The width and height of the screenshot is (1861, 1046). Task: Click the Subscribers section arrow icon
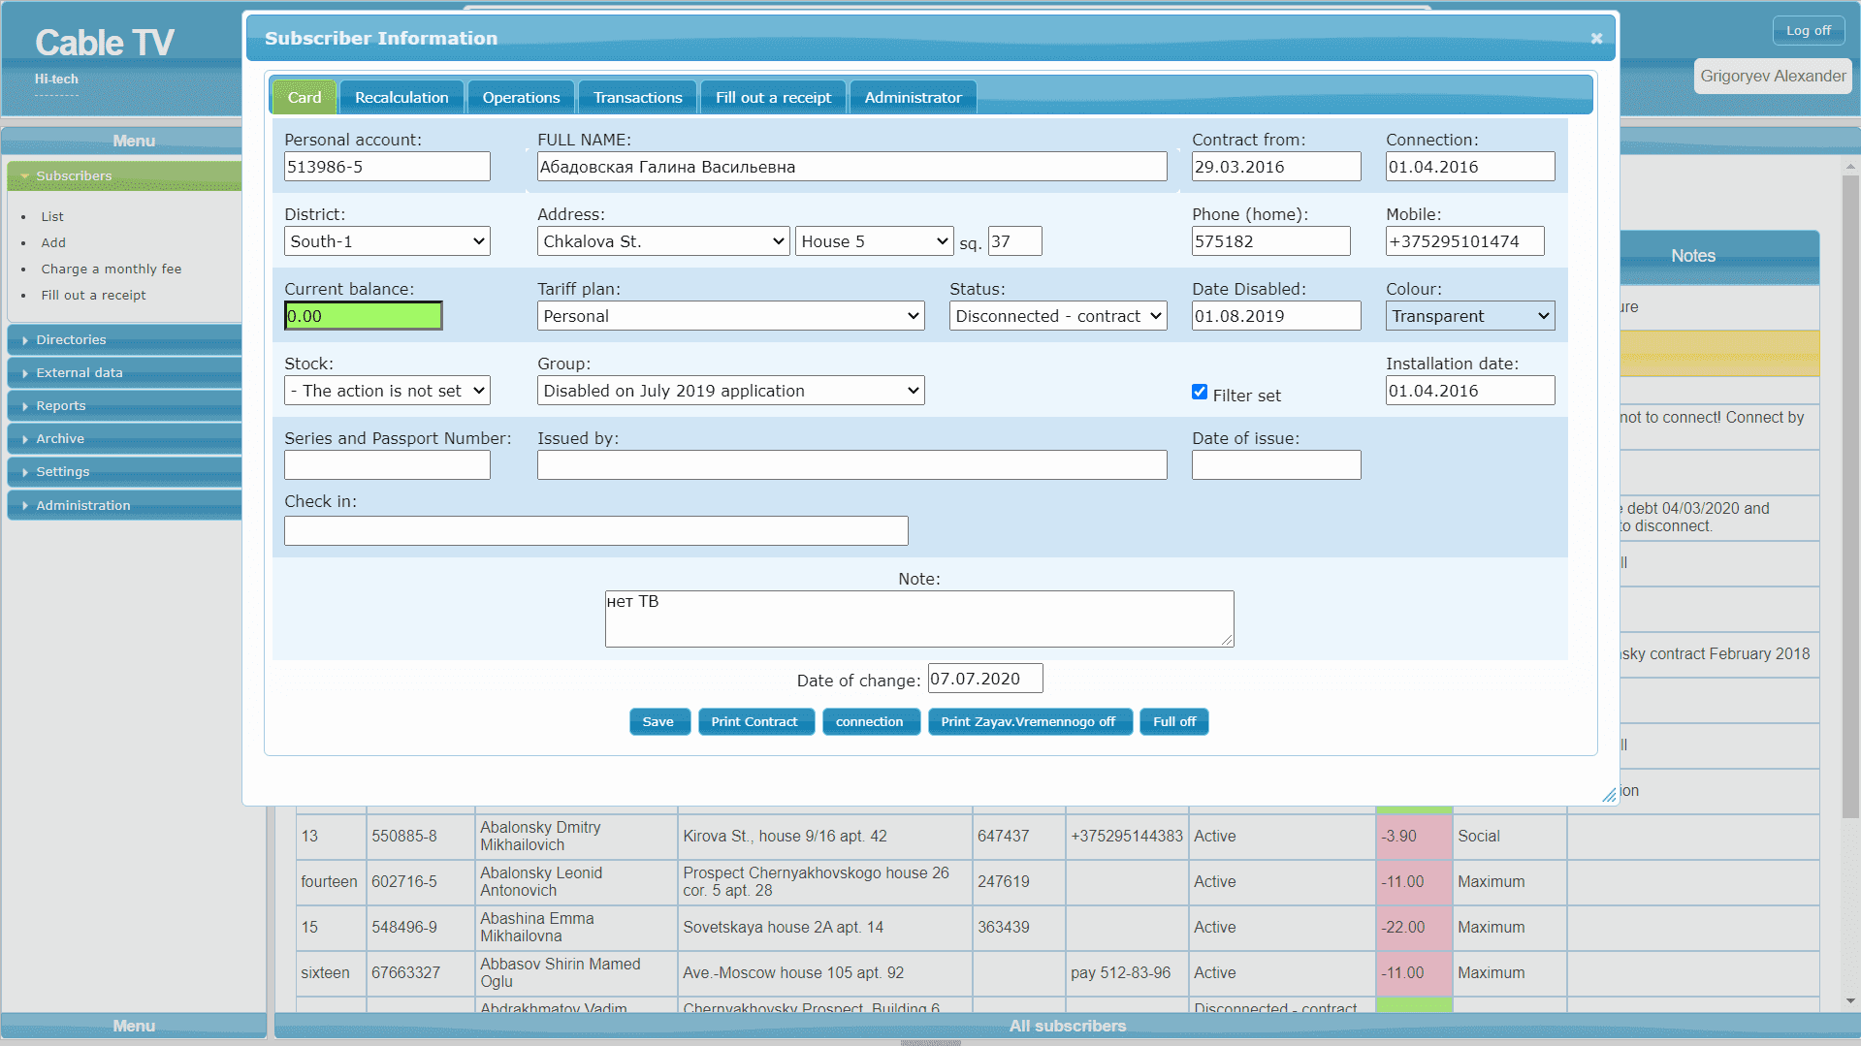click(x=24, y=176)
